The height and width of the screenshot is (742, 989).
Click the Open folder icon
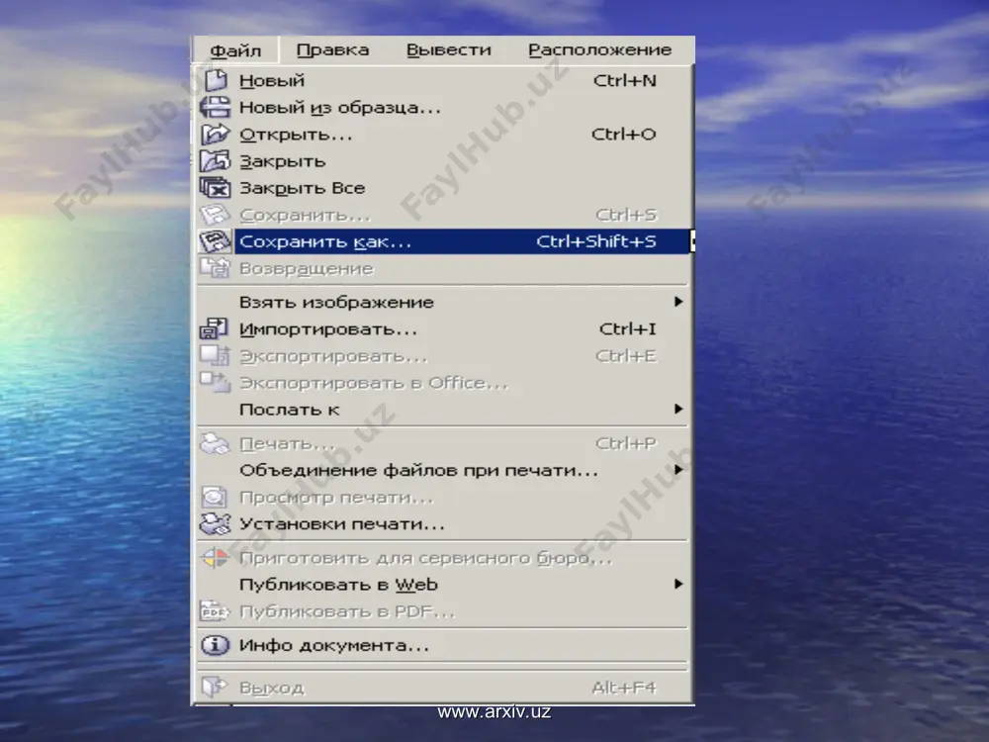click(x=215, y=134)
